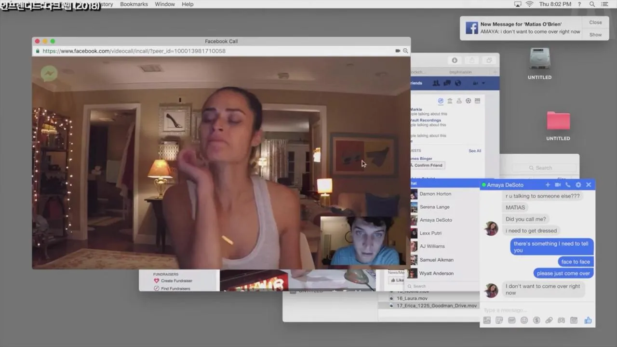Click the send money dollar icon
The height and width of the screenshot is (347, 617).
(x=537, y=320)
